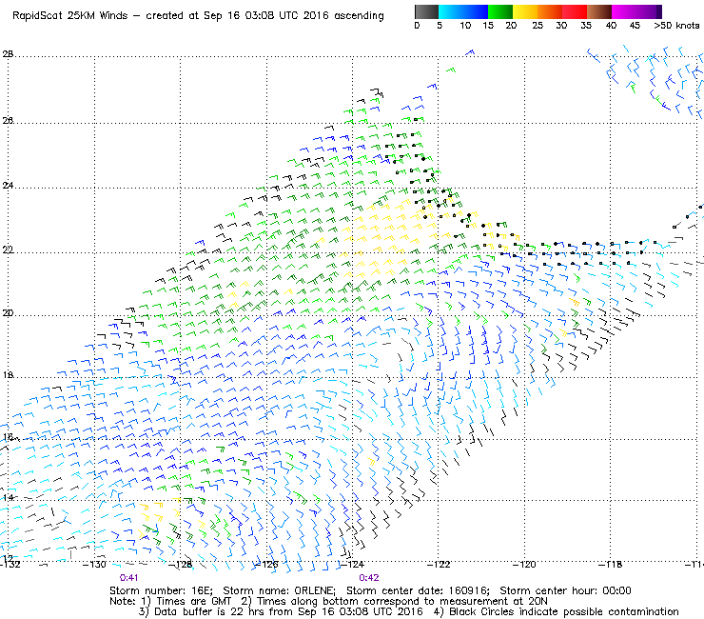
Task: Click 'Storm center hour: 00:00' text
Action: (566, 590)
